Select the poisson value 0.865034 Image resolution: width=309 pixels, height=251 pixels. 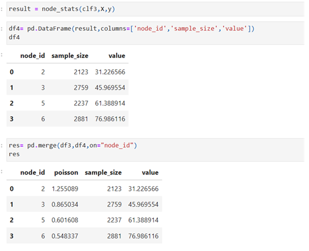(x=66, y=204)
